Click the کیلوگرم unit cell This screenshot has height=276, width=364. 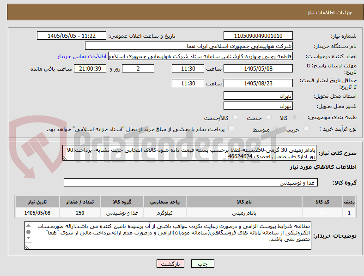click(164, 213)
